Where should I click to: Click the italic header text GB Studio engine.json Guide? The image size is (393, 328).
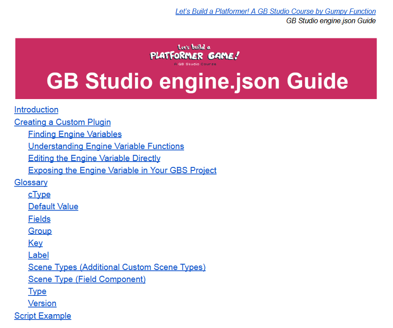[x=331, y=21]
